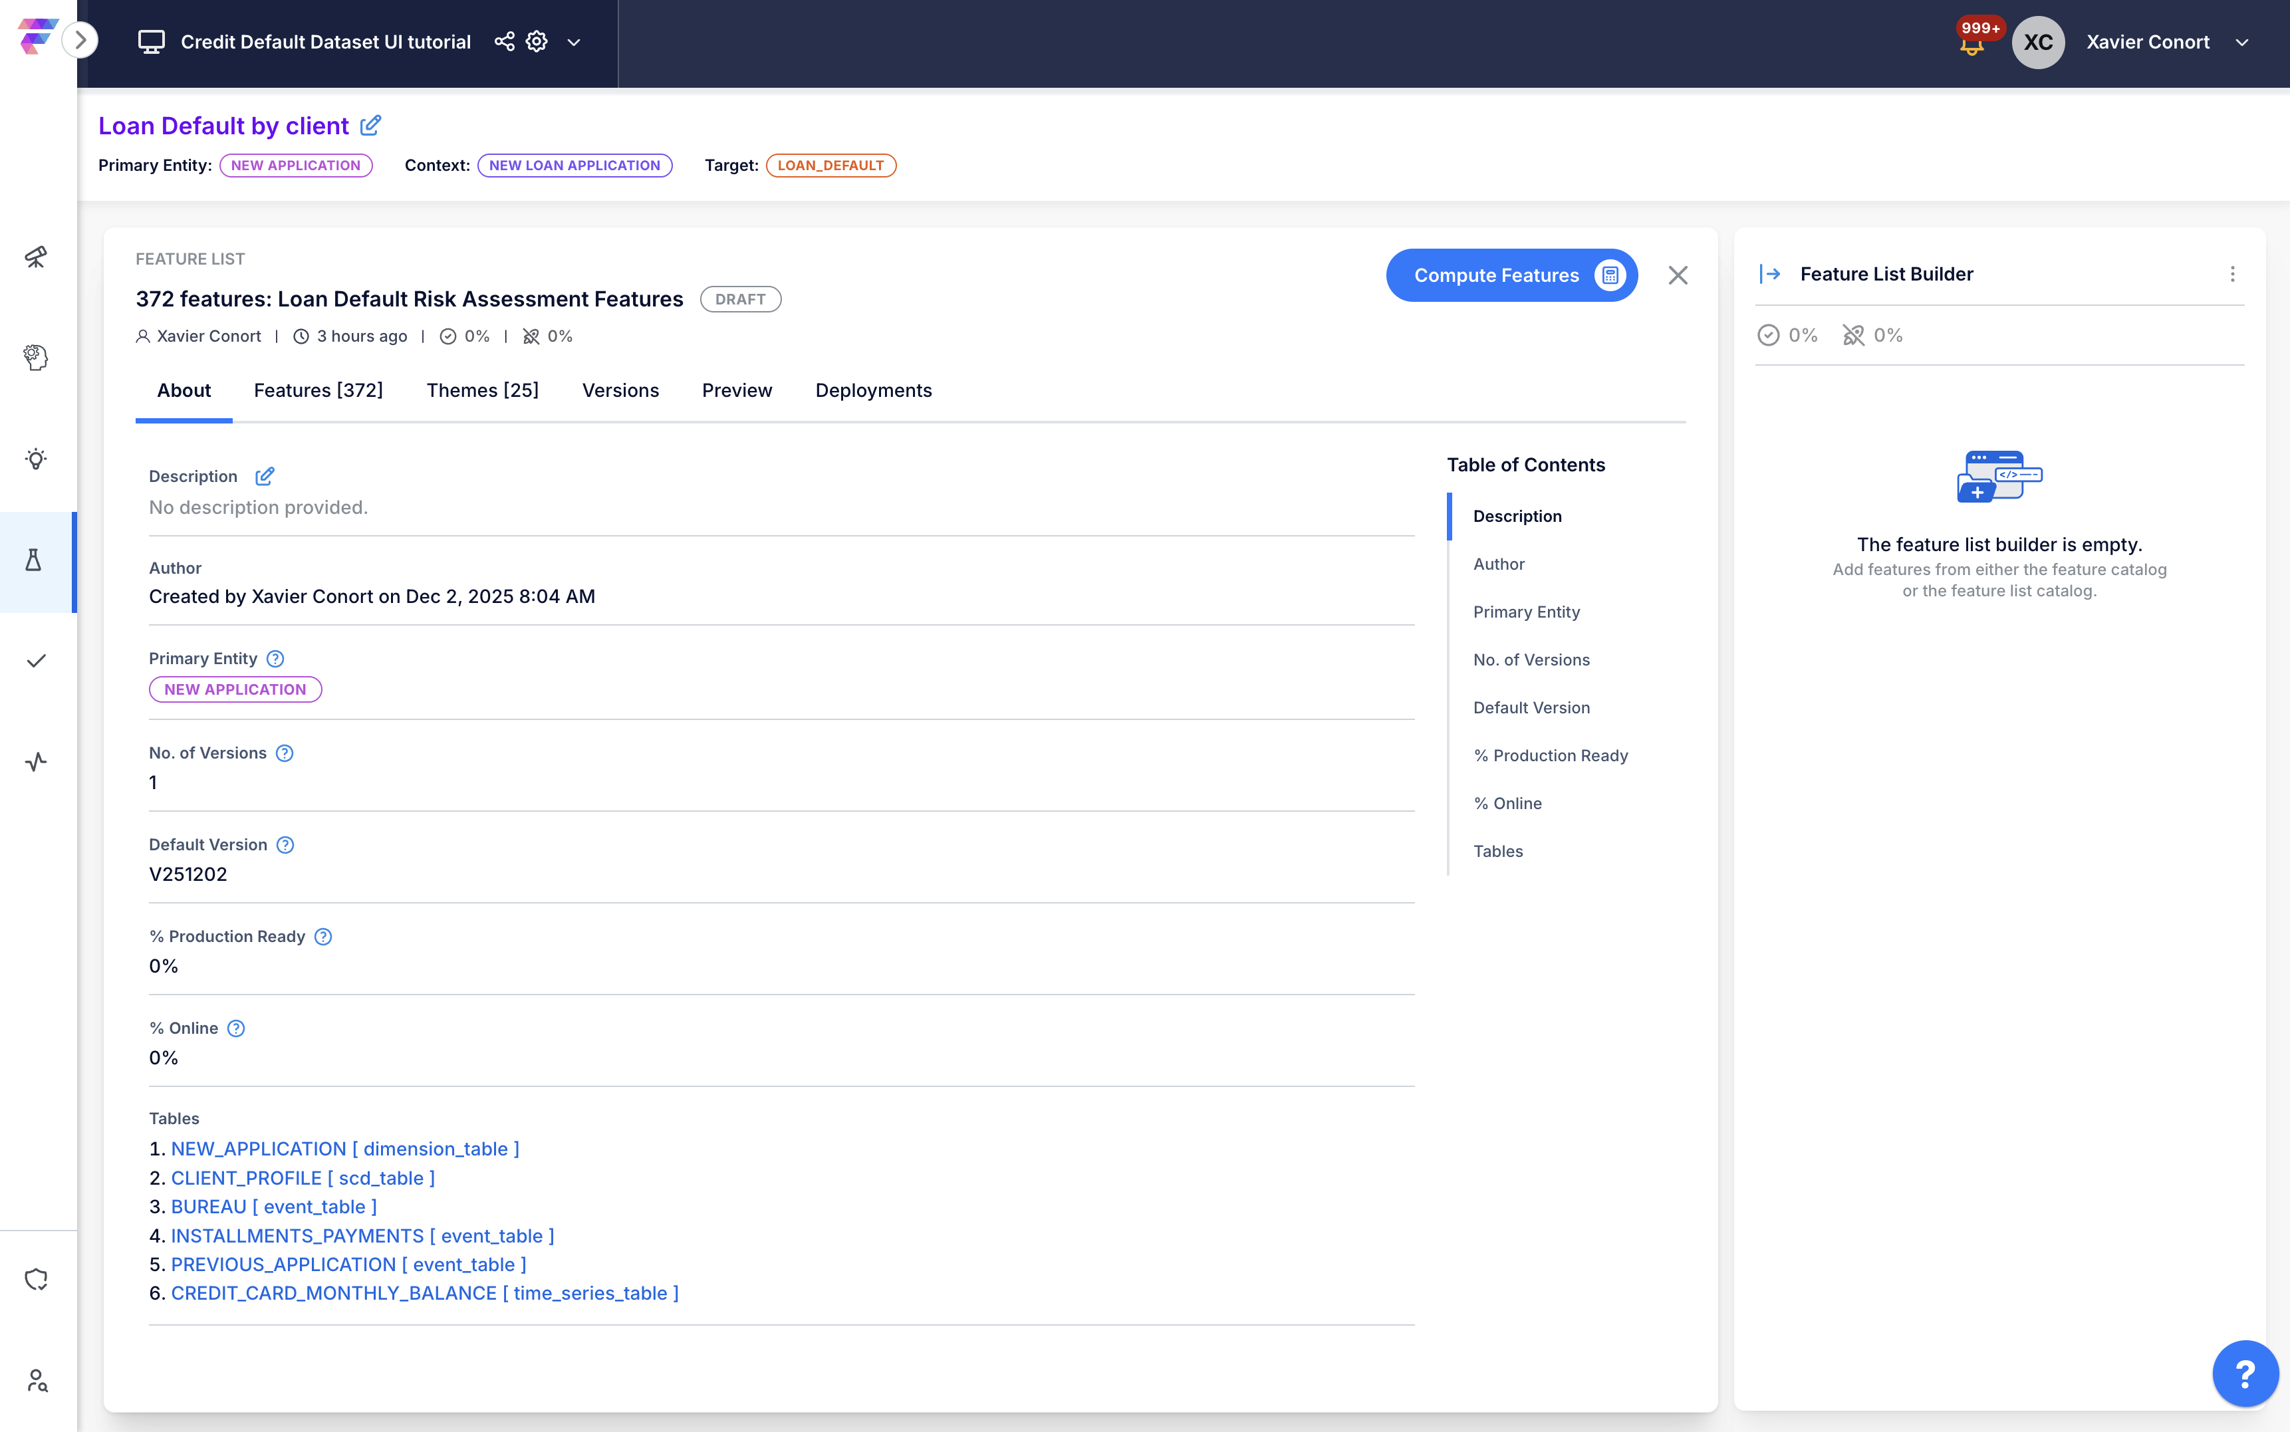Open Feature List Builder three-dot menu
This screenshot has width=2290, height=1432.
tap(2232, 274)
